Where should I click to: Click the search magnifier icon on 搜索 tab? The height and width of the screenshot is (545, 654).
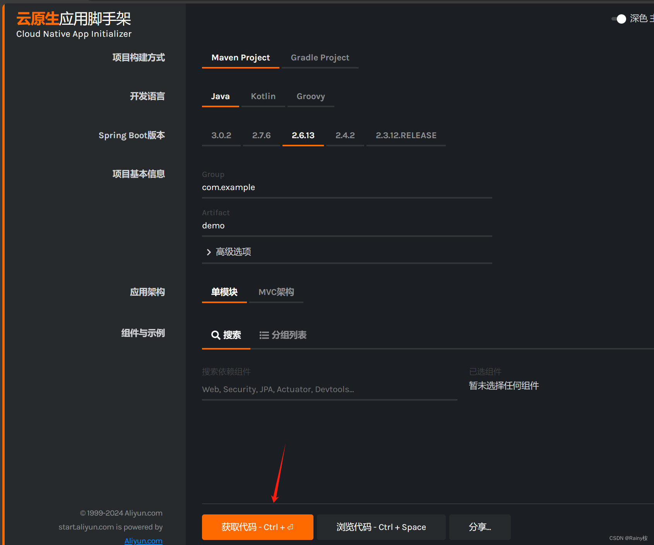[216, 335]
